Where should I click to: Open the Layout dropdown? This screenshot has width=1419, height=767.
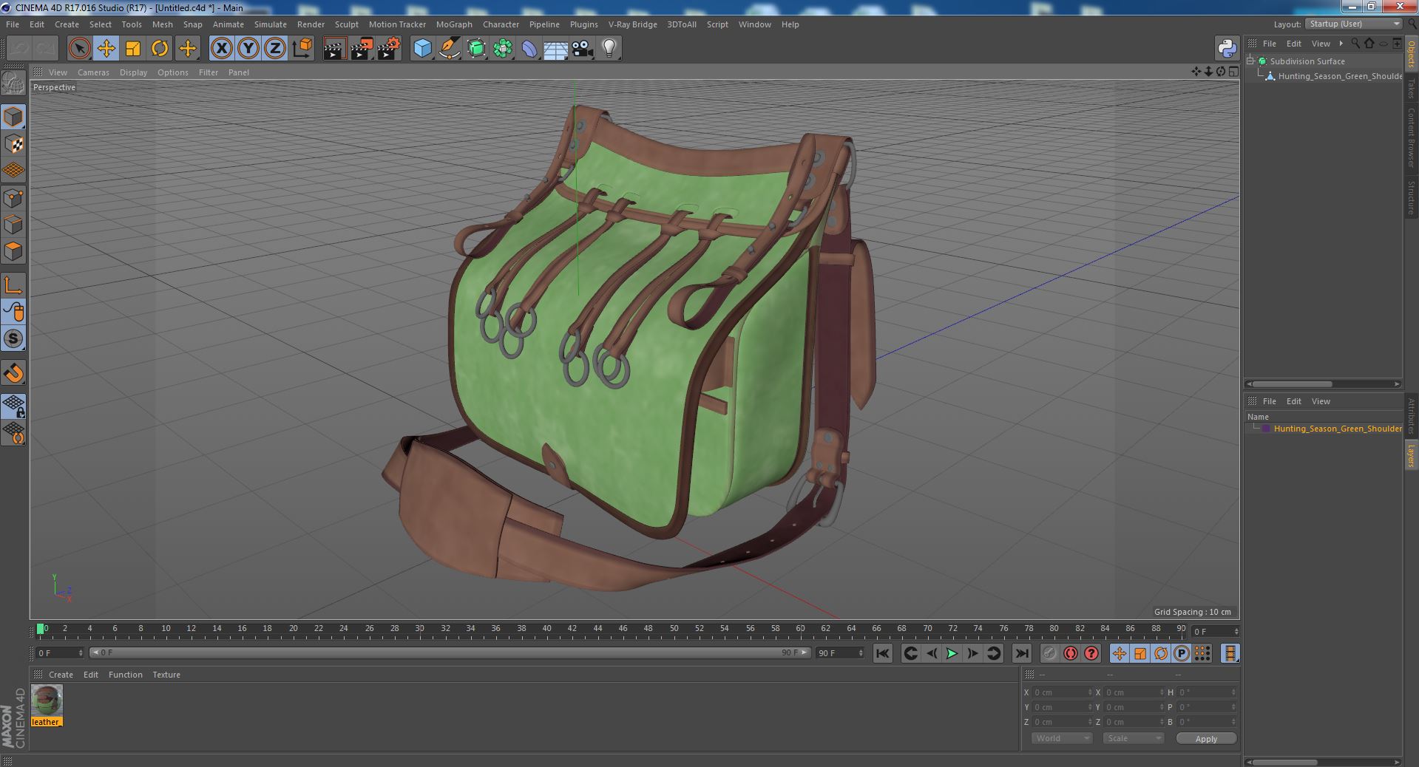point(1353,24)
